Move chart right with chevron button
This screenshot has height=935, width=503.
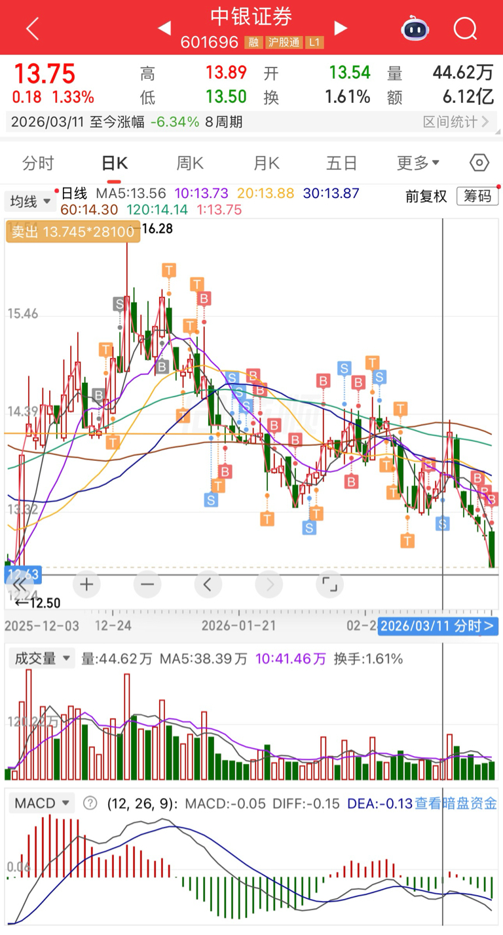click(x=269, y=584)
